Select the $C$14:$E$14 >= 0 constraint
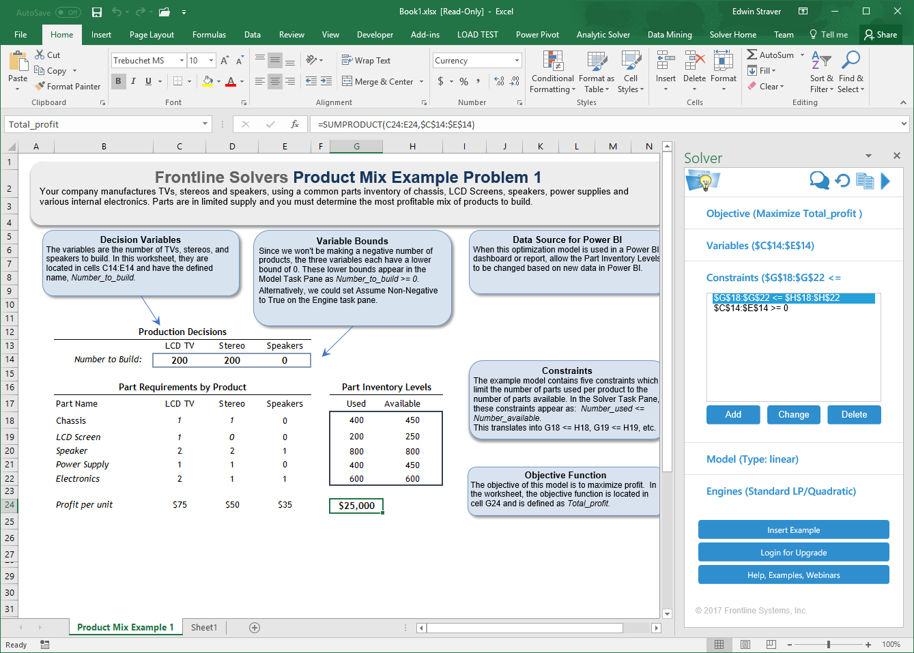This screenshot has height=653, width=914. coord(751,308)
